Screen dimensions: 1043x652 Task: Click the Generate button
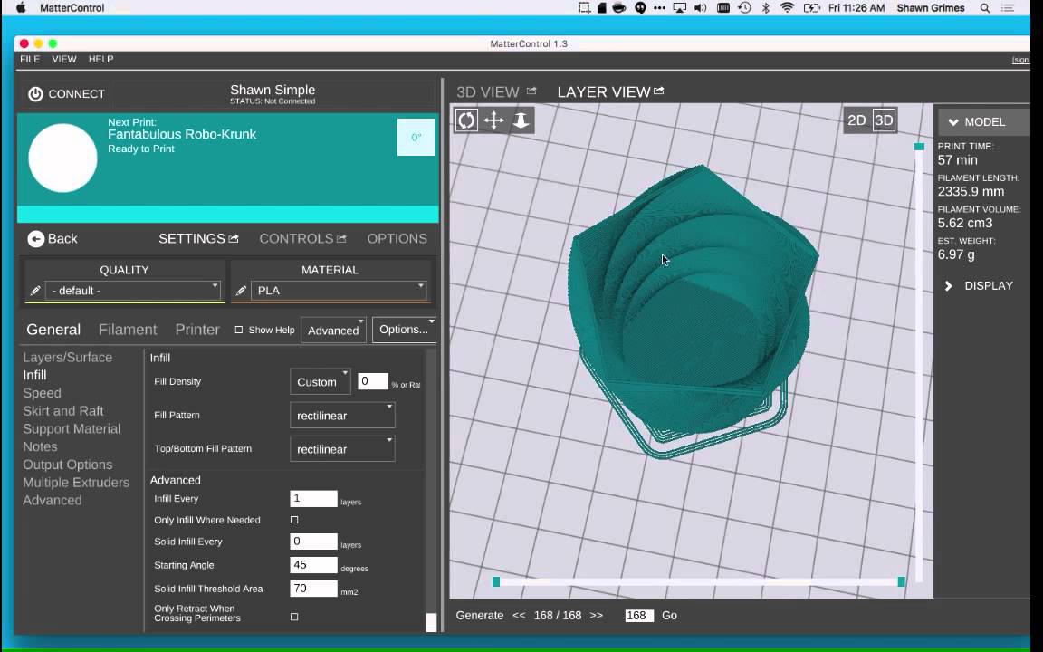coord(480,616)
